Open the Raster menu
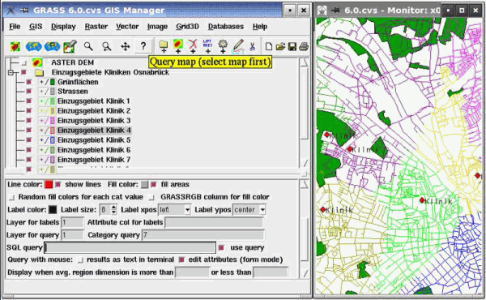486x300 pixels. pos(96,27)
